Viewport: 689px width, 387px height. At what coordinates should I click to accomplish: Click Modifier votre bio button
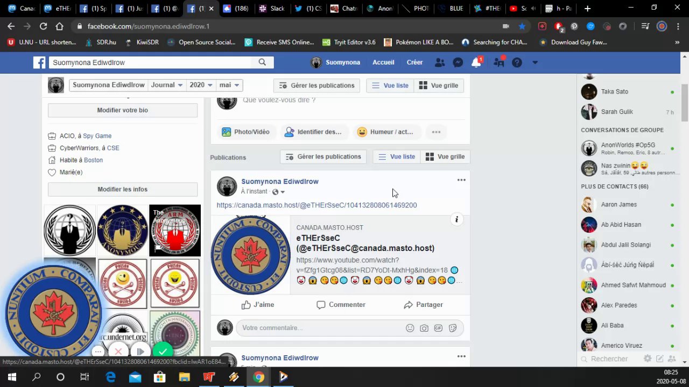tap(123, 110)
